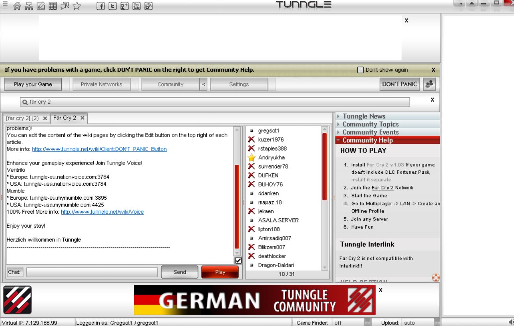Collapse the Community Help section
This screenshot has width=514, height=326.
[x=387, y=140]
